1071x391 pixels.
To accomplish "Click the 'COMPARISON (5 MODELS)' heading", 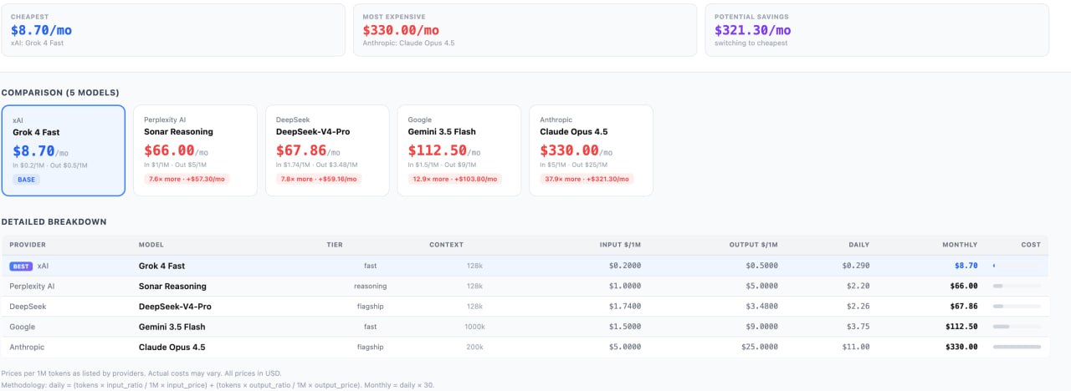I will pos(60,93).
